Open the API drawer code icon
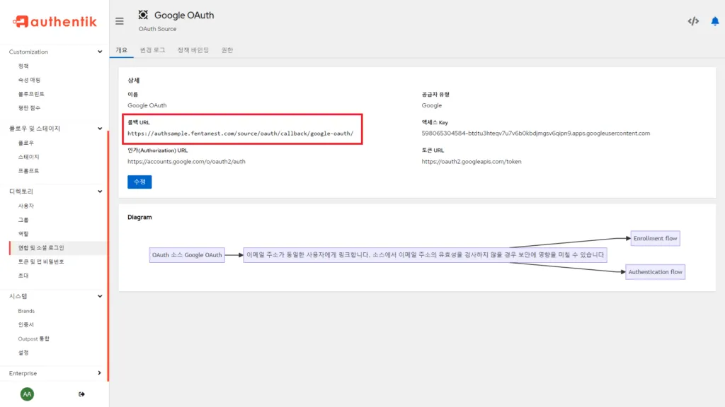This screenshot has height=407, width=725. pyautogui.click(x=693, y=21)
